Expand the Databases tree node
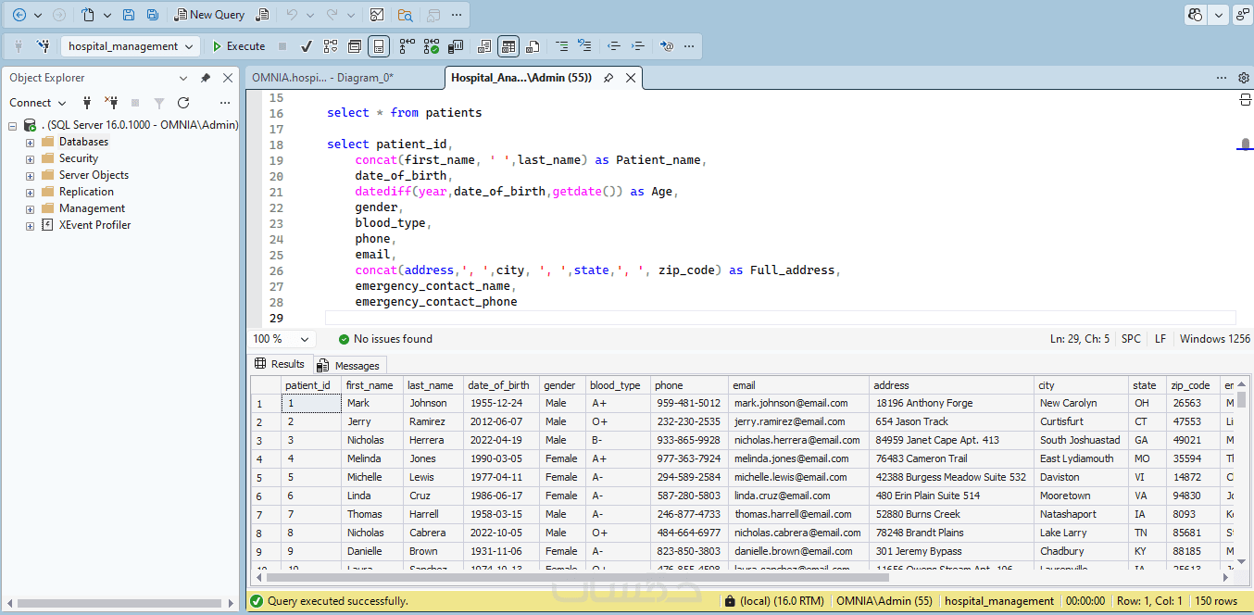The height and width of the screenshot is (615, 1254). click(31, 143)
